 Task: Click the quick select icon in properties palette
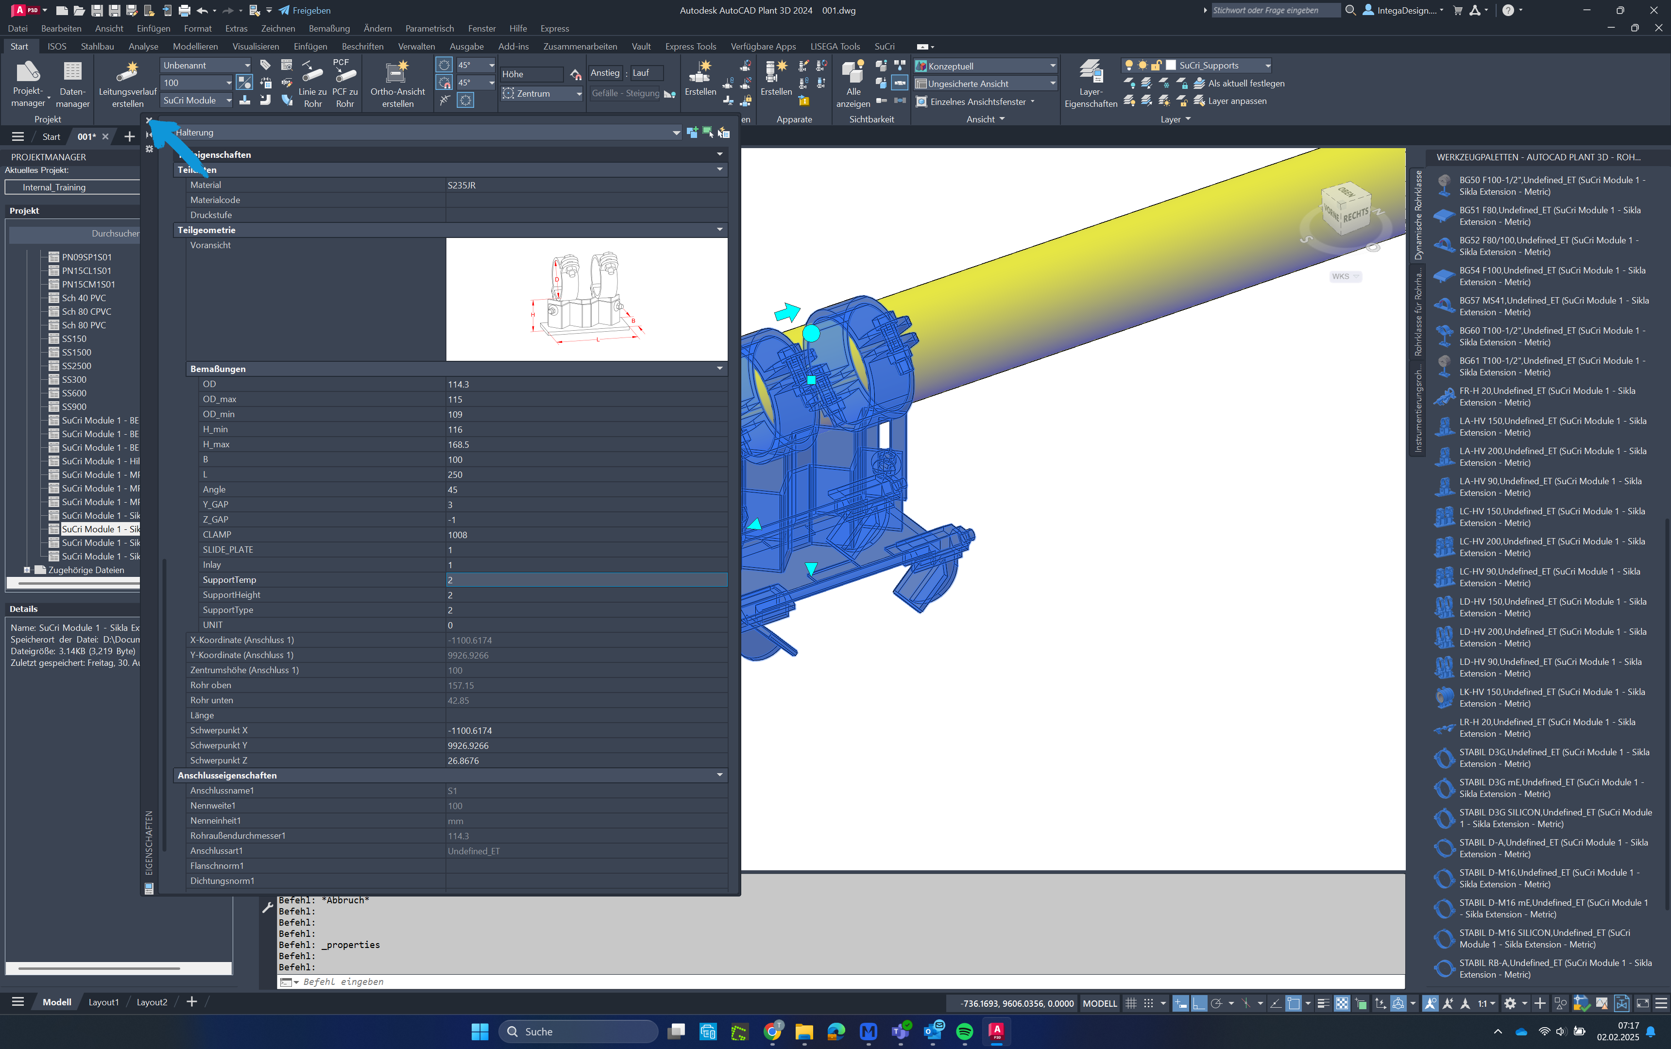(724, 133)
